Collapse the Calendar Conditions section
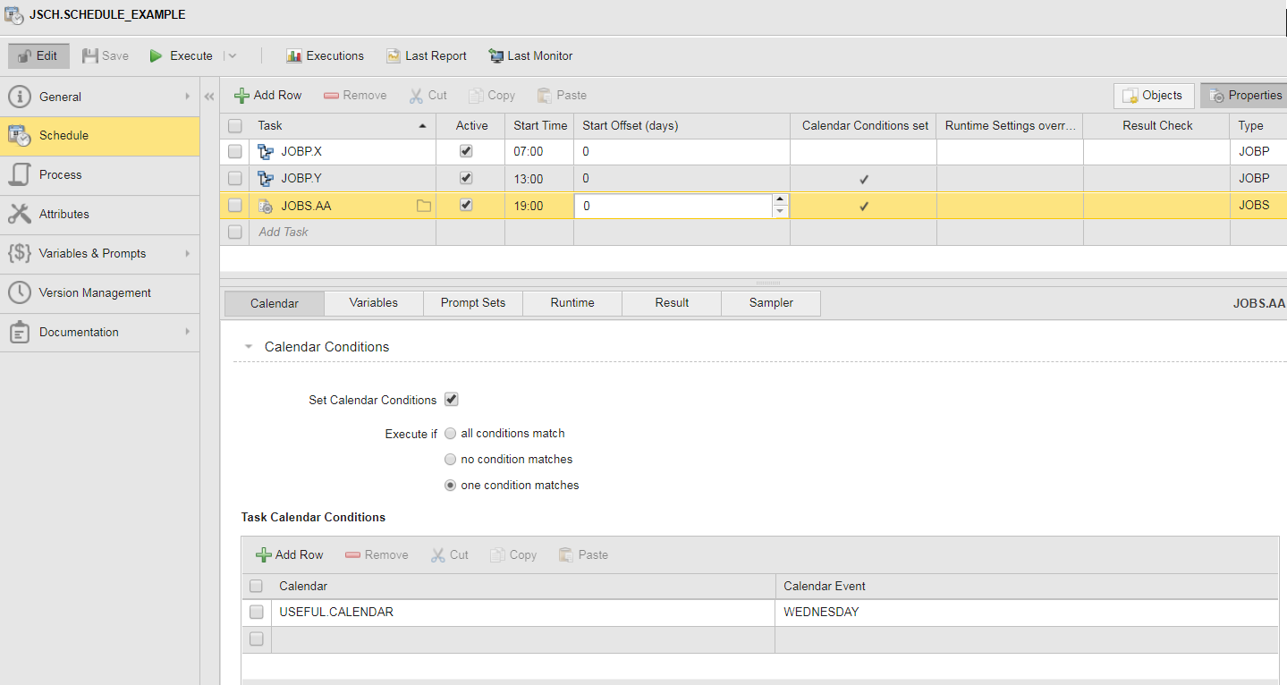 coord(249,346)
